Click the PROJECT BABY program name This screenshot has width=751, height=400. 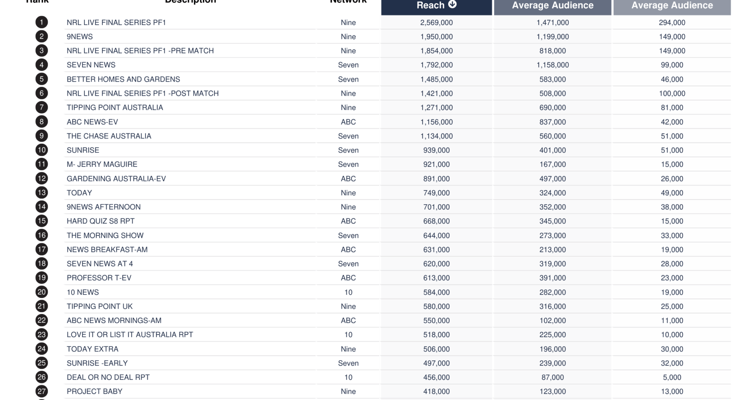94,391
